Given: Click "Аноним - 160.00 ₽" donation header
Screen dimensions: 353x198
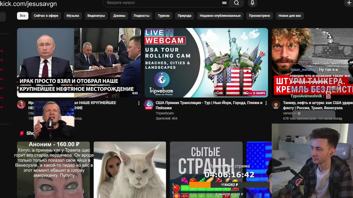Looking at the screenshot, I should coord(54,144).
